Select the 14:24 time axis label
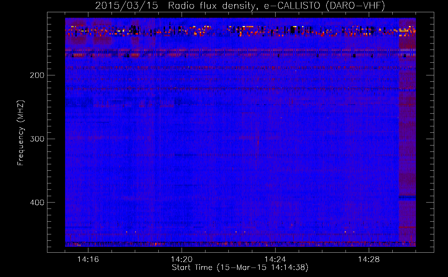The width and height of the screenshot is (448, 277). [275, 260]
